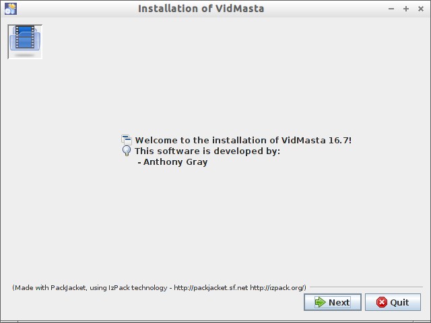
Task: Click the red X icon on Quit
Action: tap(382, 302)
